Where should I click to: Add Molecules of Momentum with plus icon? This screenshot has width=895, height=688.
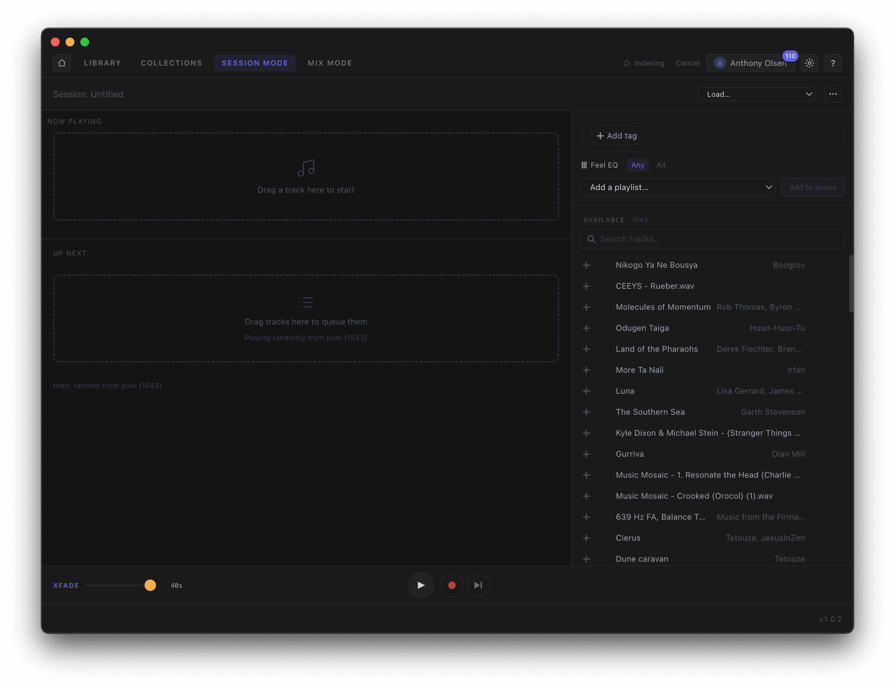click(x=586, y=307)
